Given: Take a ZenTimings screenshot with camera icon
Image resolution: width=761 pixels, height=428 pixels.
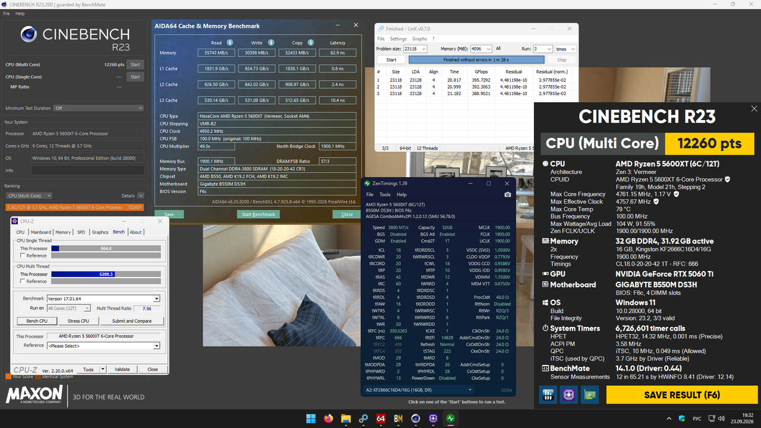Looking at the screenshot, I should point(507,194).
